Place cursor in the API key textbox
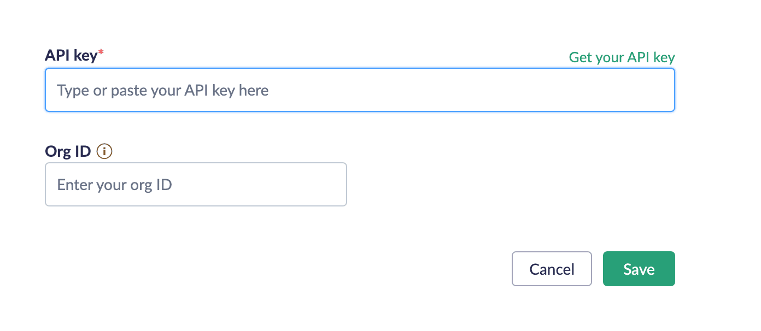 (360, 90)
